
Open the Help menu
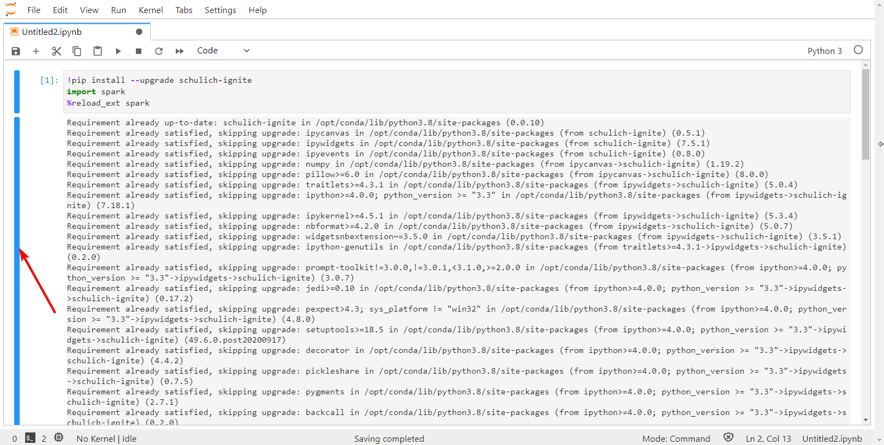click(258, 10)
